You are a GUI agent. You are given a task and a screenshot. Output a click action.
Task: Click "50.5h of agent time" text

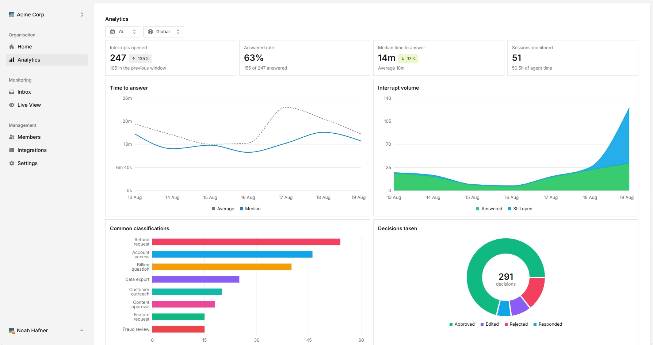tap(532, 68)
